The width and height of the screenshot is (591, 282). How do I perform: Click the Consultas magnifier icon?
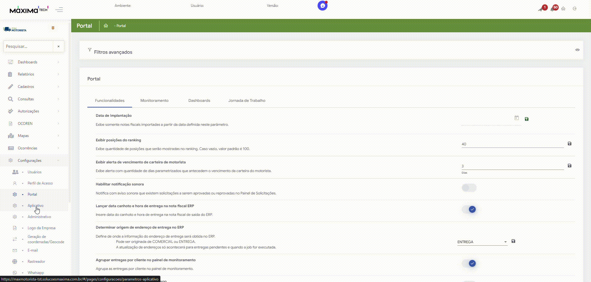11,99
